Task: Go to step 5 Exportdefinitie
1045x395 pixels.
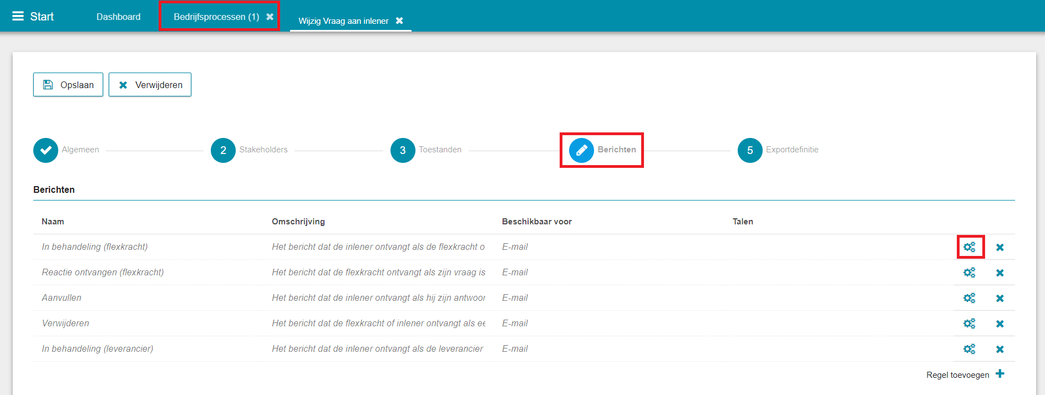Action: [x=750, y=150]
